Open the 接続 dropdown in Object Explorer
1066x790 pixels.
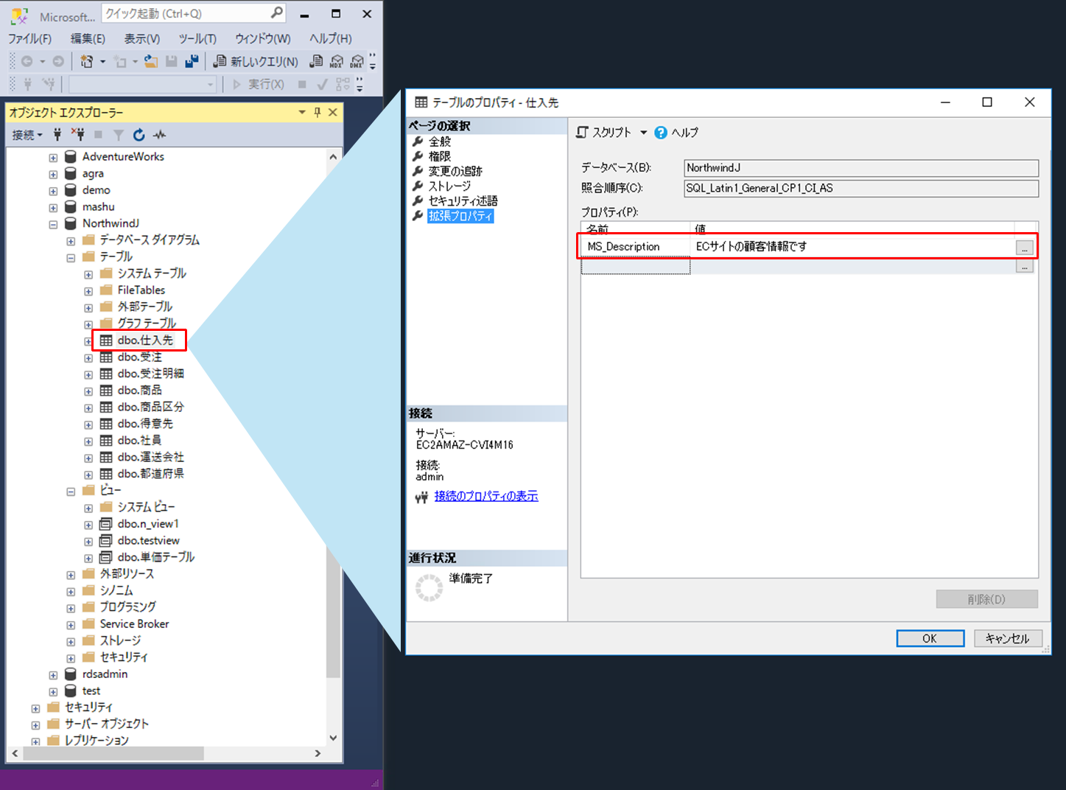[27, 135]
